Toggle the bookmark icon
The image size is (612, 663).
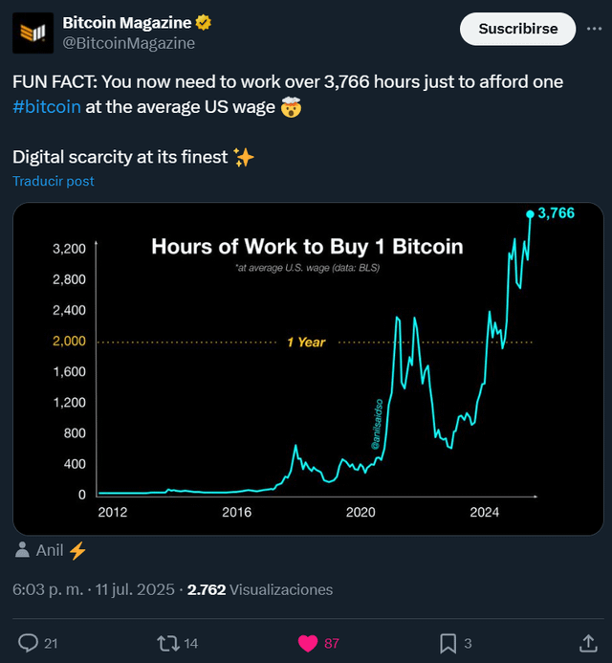(x=448, y=643)
